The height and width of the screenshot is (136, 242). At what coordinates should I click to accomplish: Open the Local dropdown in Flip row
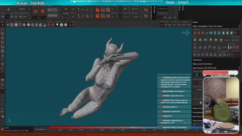pos(227,40)
